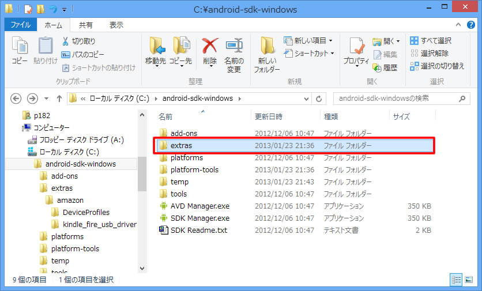Image resolution: width=482 pixels, height=291 pixels.
Task: Click the navigation pane scroll down arrow
Action: tap(142, 269)
